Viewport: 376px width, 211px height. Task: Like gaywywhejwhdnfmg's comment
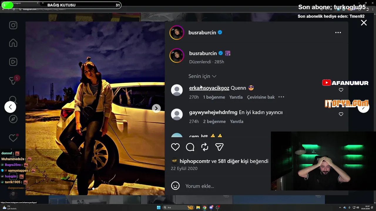[x=341, y=114]
